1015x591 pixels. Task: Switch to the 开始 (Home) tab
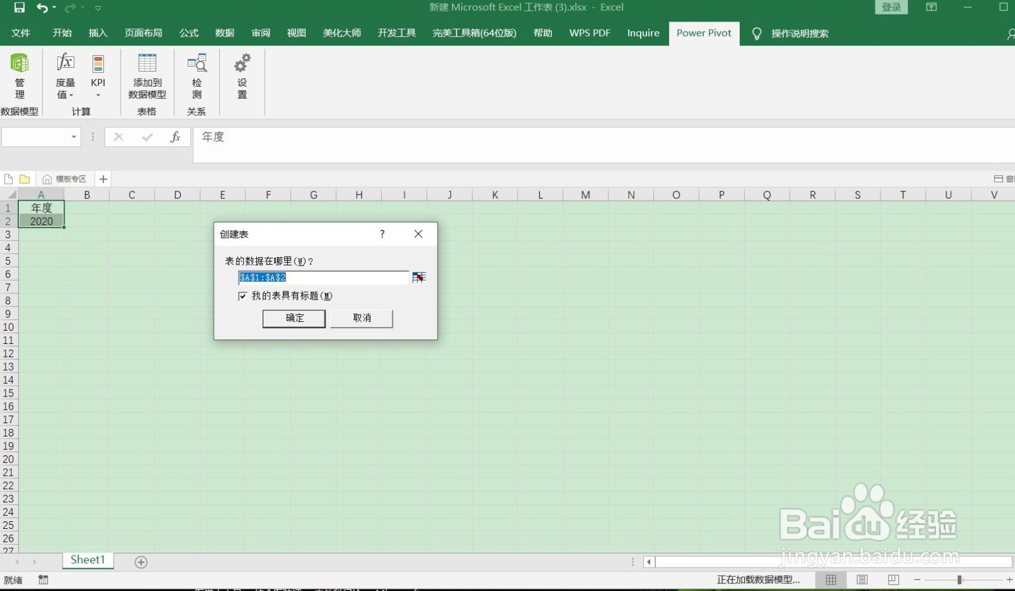pos(62,33)
